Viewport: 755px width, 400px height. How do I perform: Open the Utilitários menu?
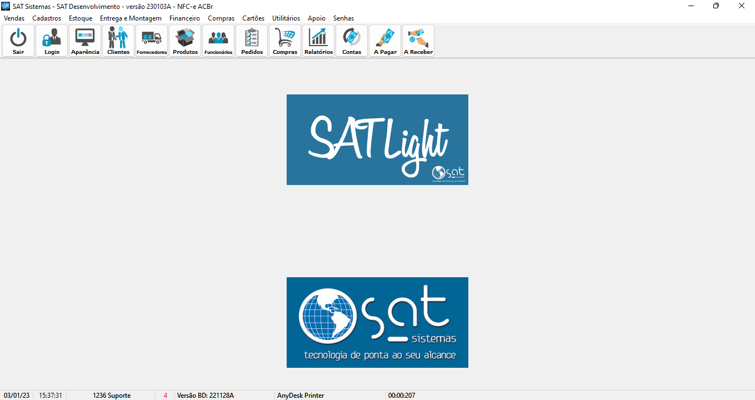pos(286,18)
